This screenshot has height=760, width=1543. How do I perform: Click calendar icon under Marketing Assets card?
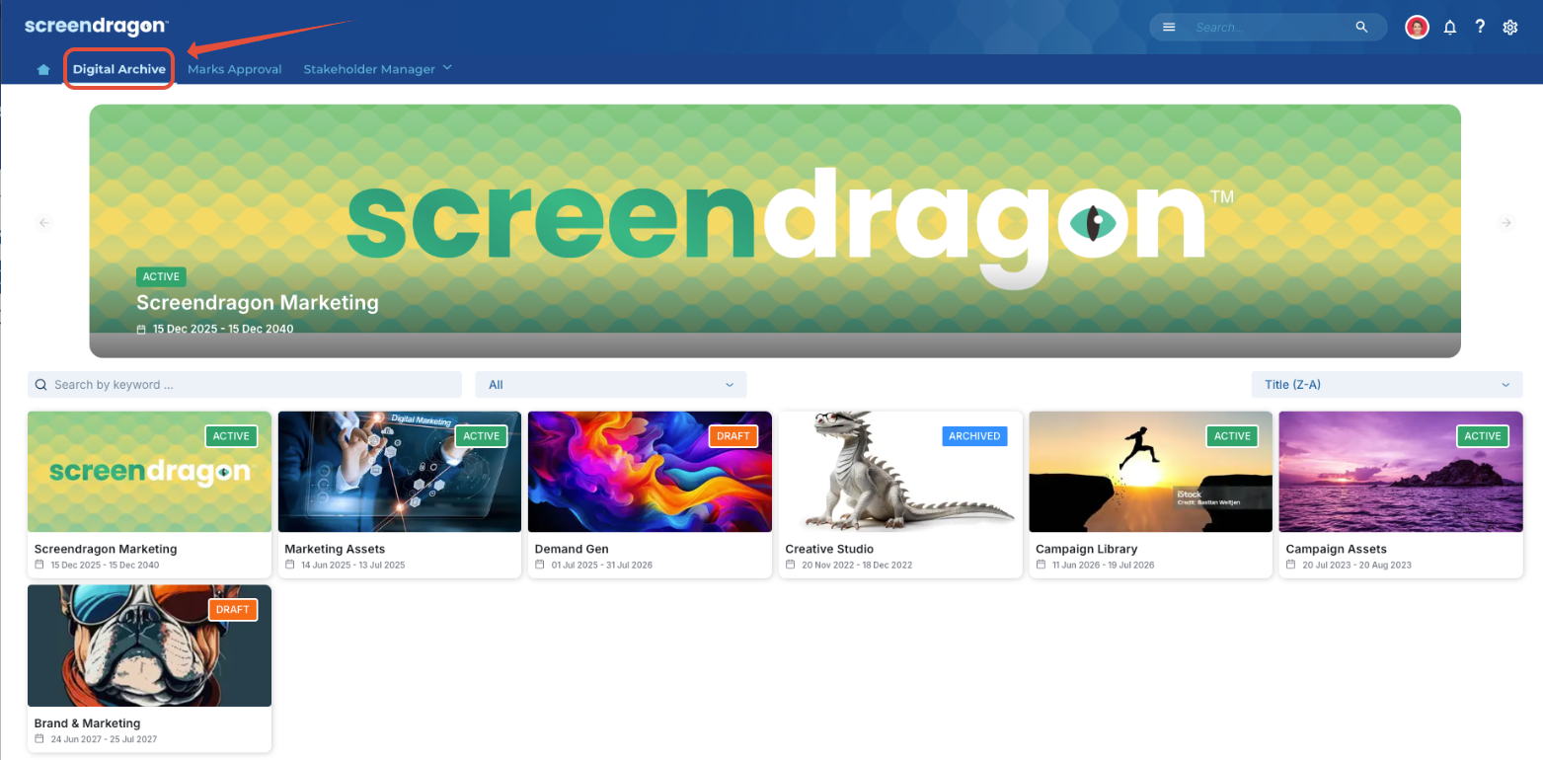coord(290,565)
